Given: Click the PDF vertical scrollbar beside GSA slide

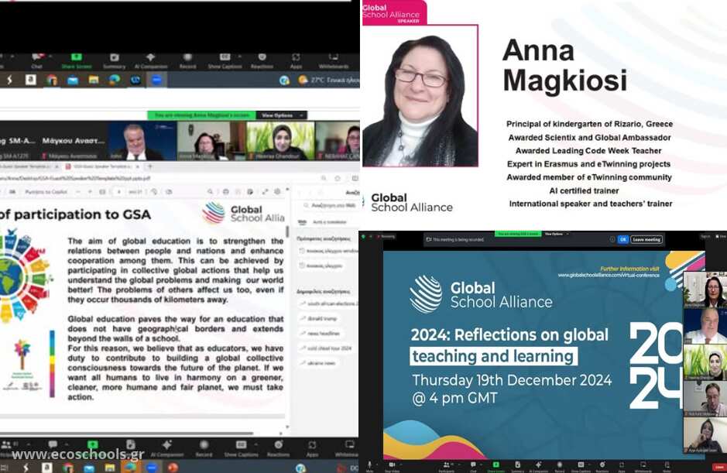Looking at the screenshot, I should pyautogui.click(x=287, y=231).
